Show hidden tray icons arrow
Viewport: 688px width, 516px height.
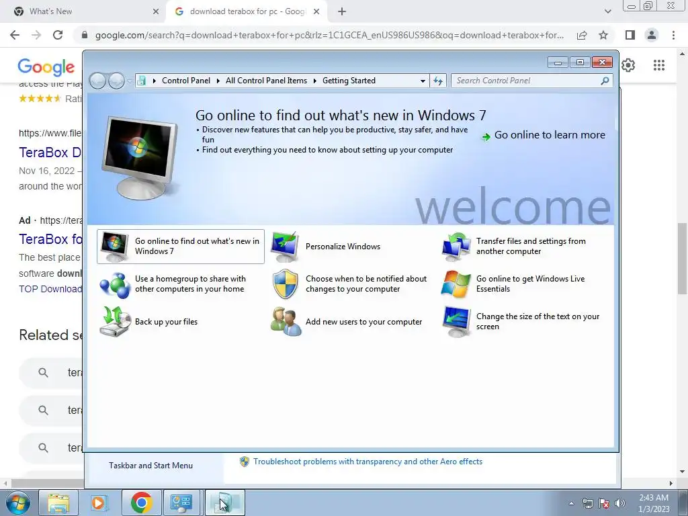[571, 503]
